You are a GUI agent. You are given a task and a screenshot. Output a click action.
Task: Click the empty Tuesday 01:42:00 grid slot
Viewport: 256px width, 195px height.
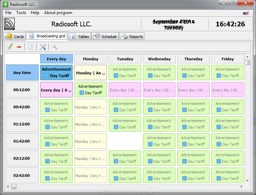point(125,141)
